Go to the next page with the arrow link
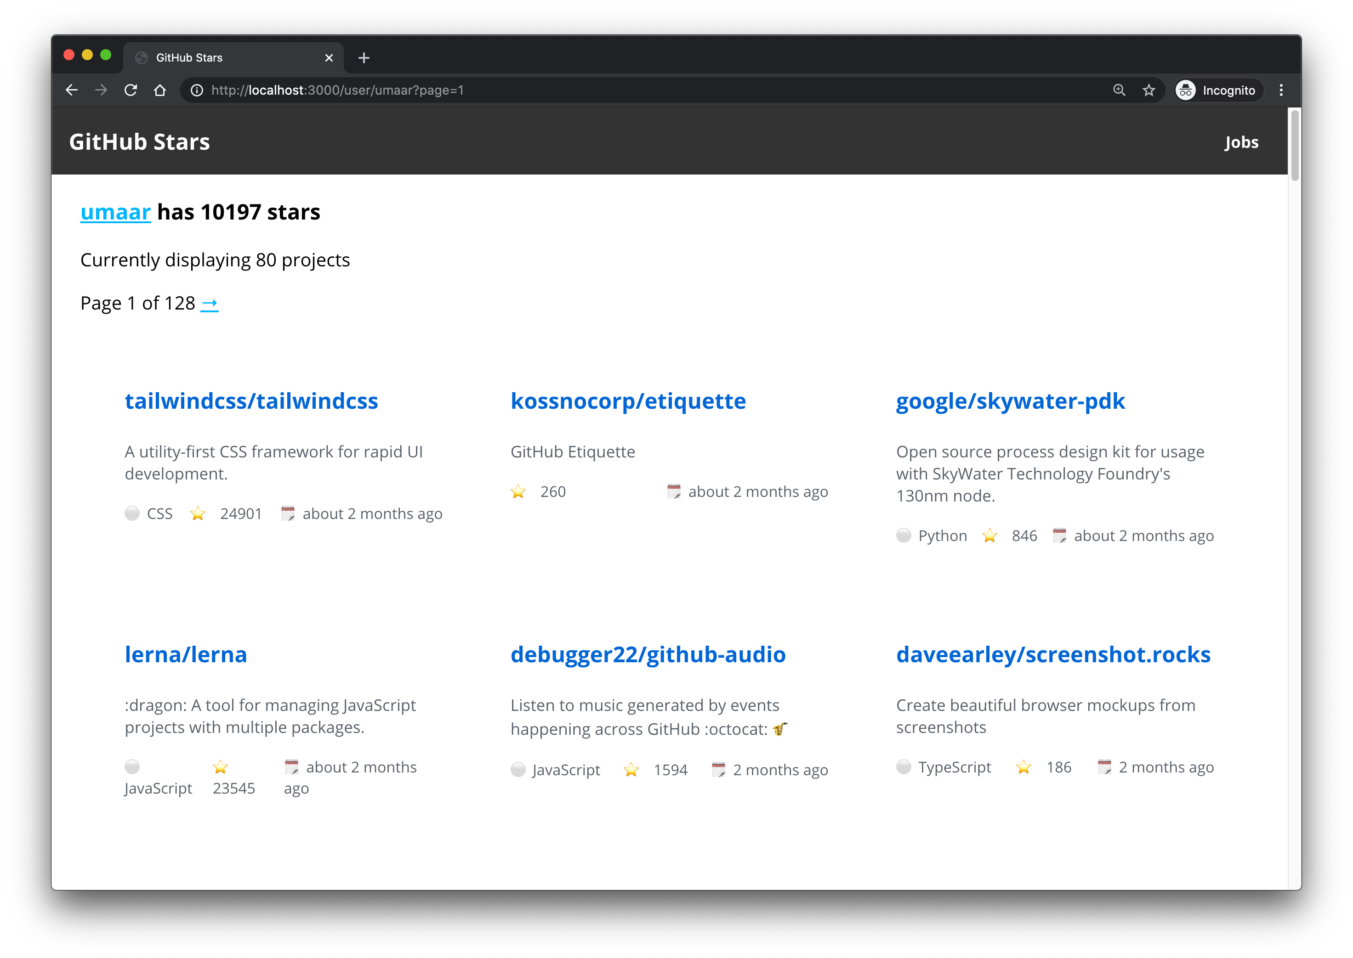 pos(210,304)
